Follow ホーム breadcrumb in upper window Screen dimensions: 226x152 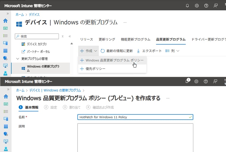(20, 15)
